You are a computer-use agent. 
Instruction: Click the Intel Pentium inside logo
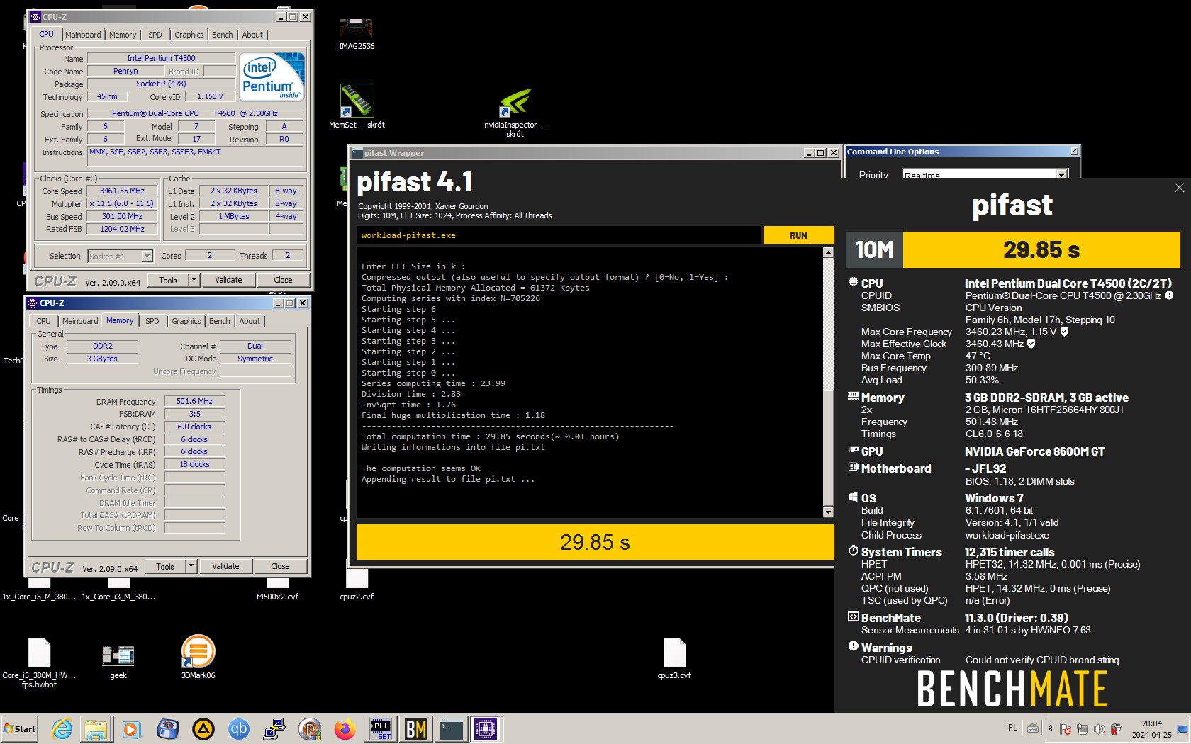point(272,77)
